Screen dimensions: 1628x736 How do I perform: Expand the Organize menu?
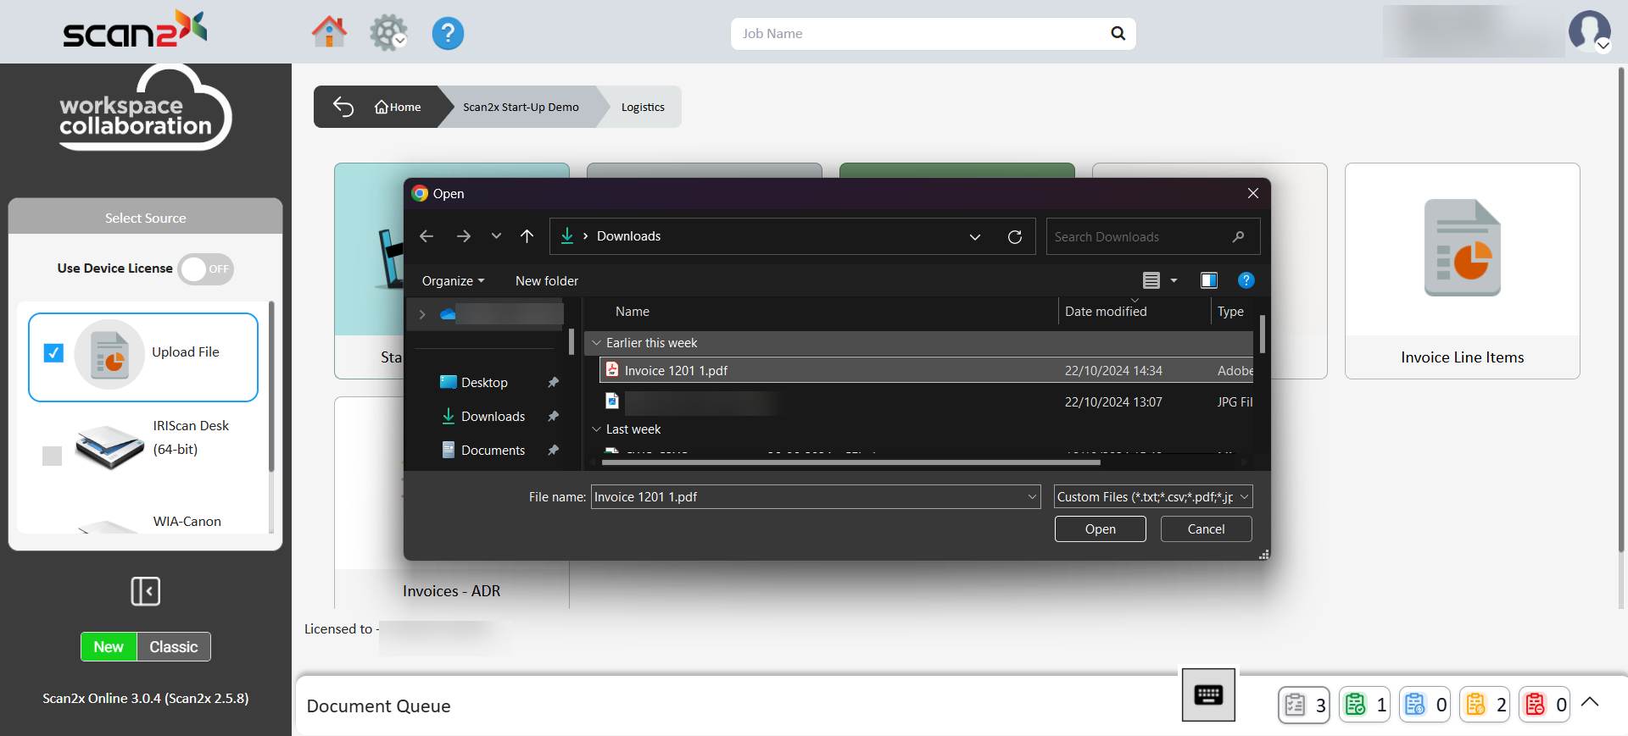453,281
